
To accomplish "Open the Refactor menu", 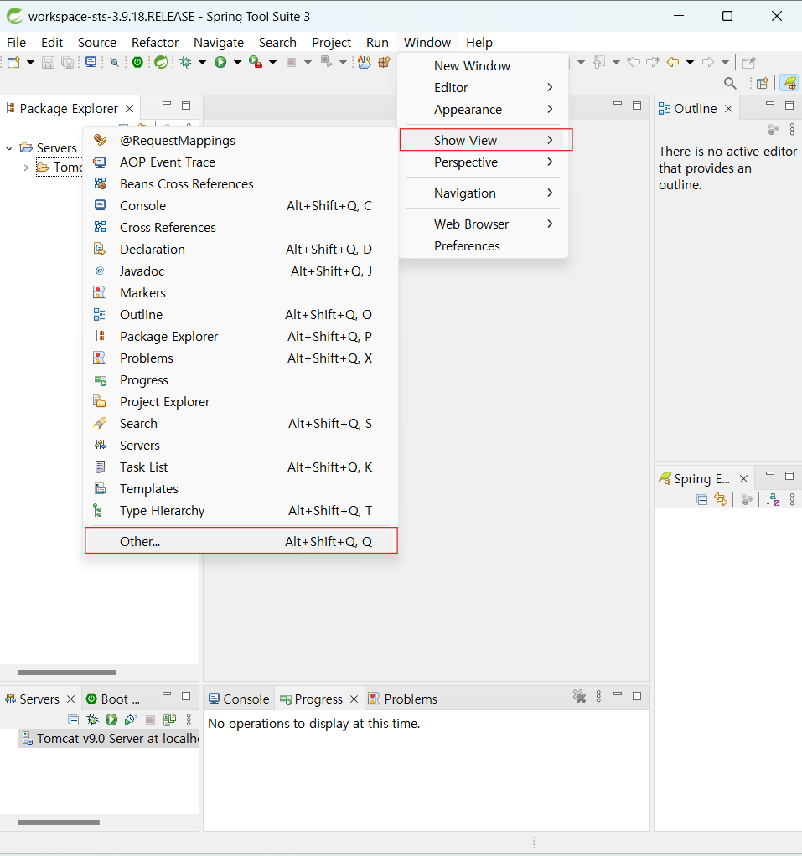I will pyautogui.click(x=154, y=42).
